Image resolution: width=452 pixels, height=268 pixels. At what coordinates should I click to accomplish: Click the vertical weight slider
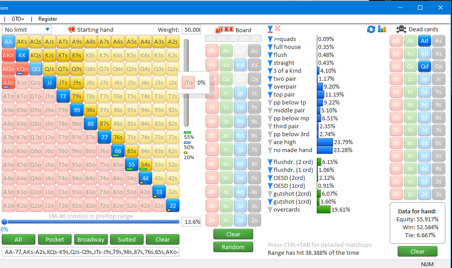coord(186,83)
